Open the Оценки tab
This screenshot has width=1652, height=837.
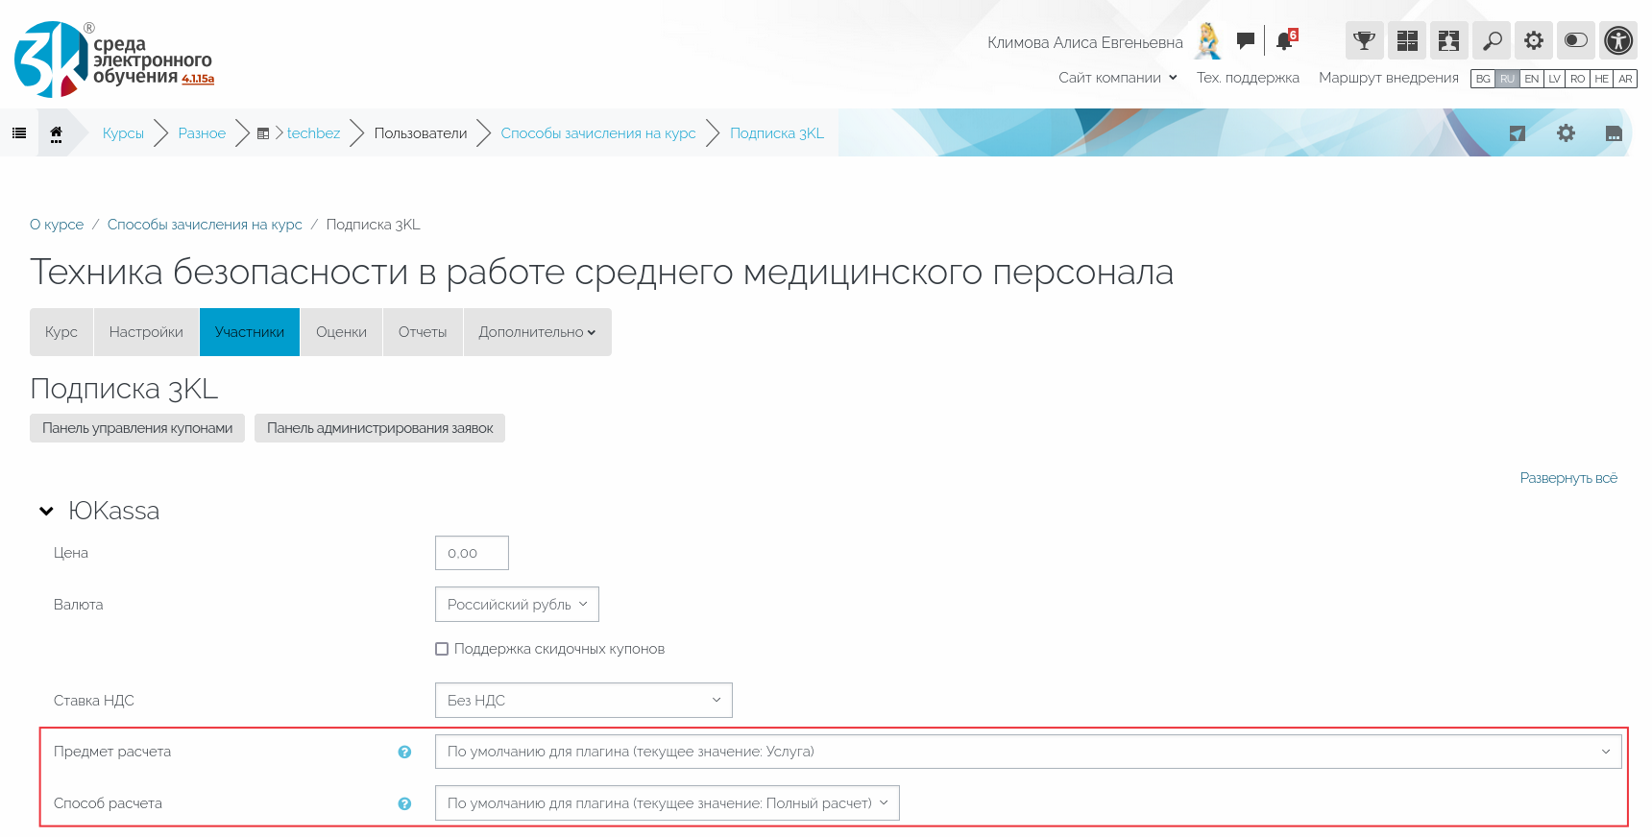[341, 332]
